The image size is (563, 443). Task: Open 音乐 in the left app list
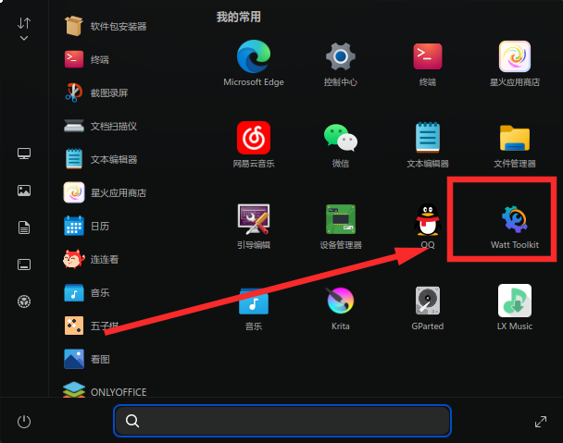(86, 292)
